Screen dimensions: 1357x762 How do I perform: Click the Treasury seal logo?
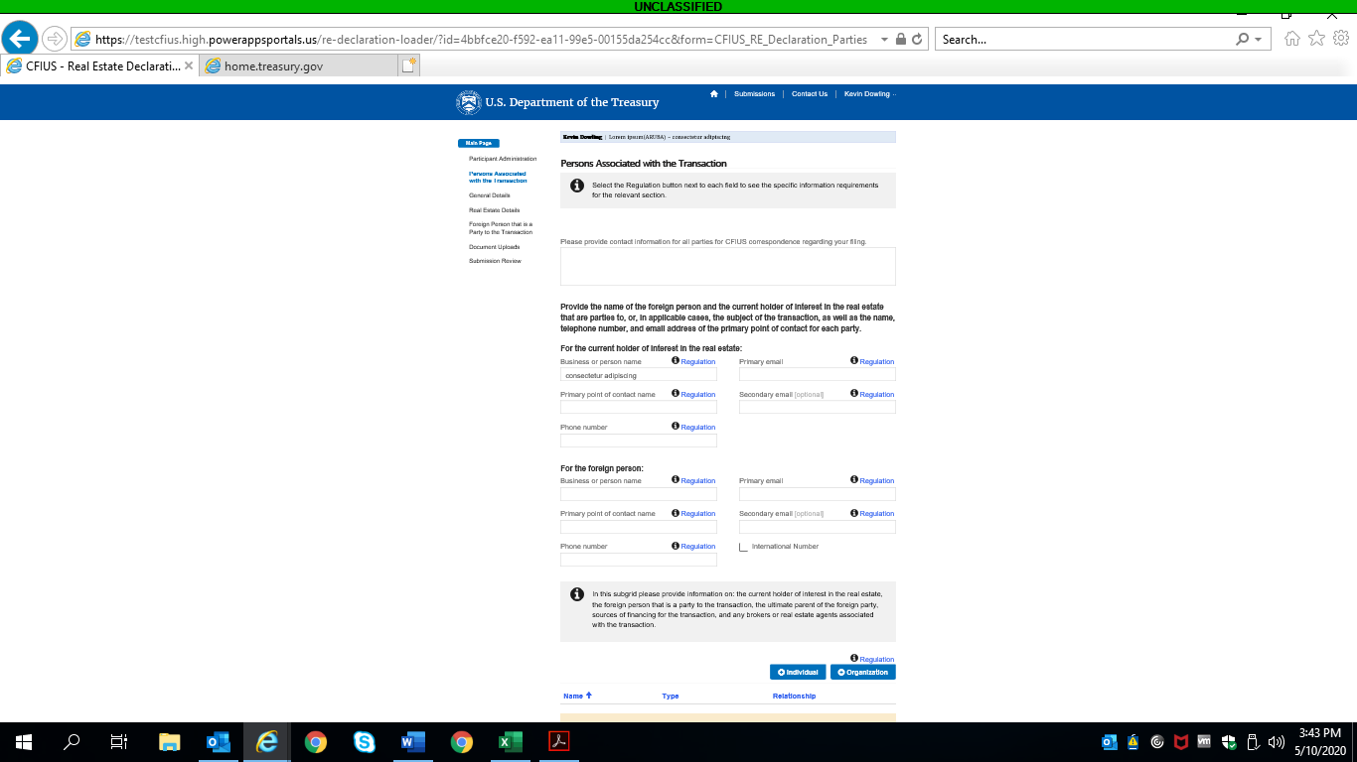point(468,102)
